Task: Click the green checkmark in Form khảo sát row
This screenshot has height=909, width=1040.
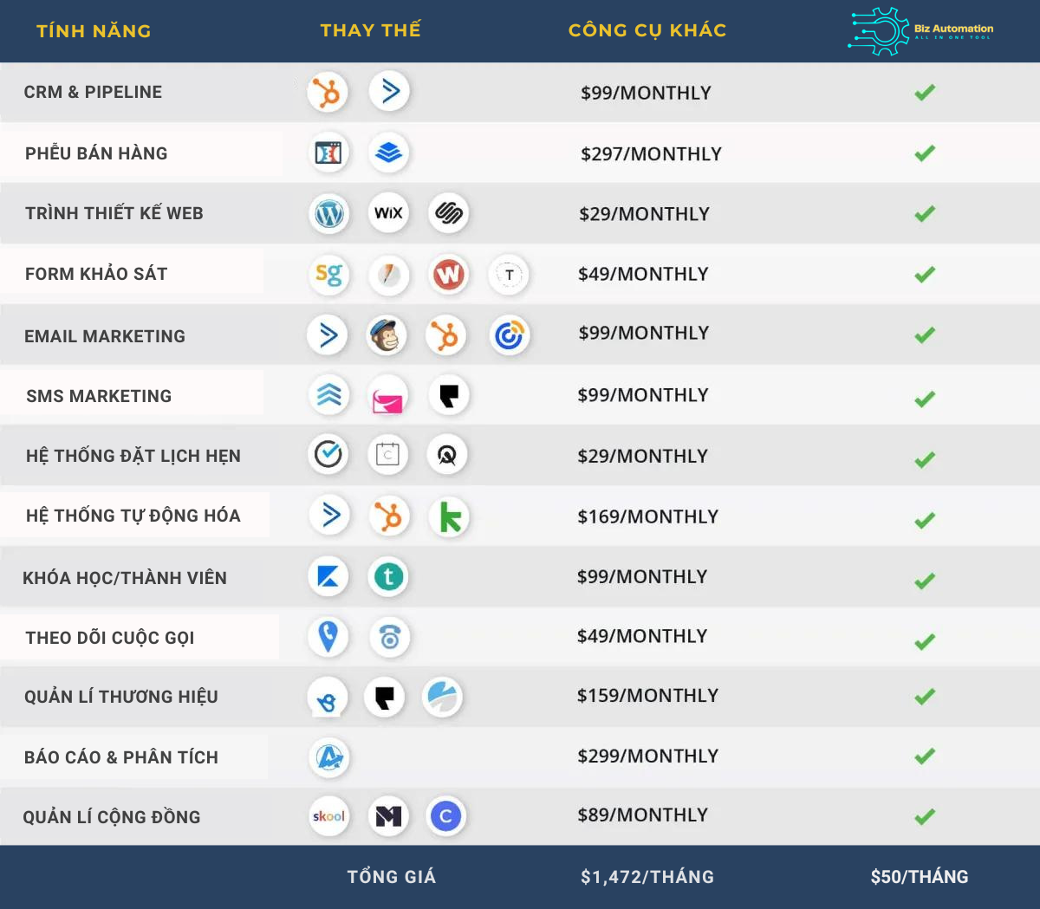Action: point(925,275)
